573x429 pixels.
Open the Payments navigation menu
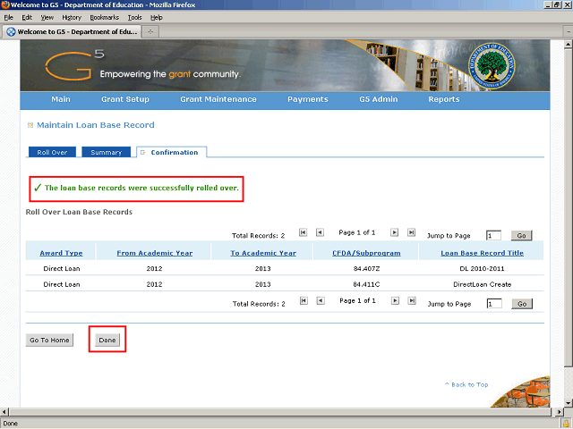(308, 99)
